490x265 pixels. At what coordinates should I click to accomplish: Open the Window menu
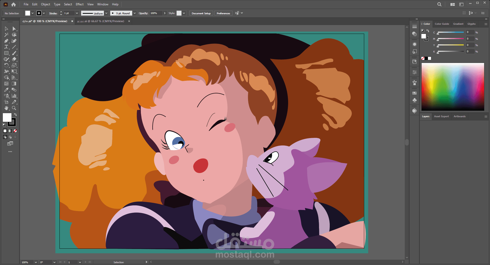click(x=103, y=4)
